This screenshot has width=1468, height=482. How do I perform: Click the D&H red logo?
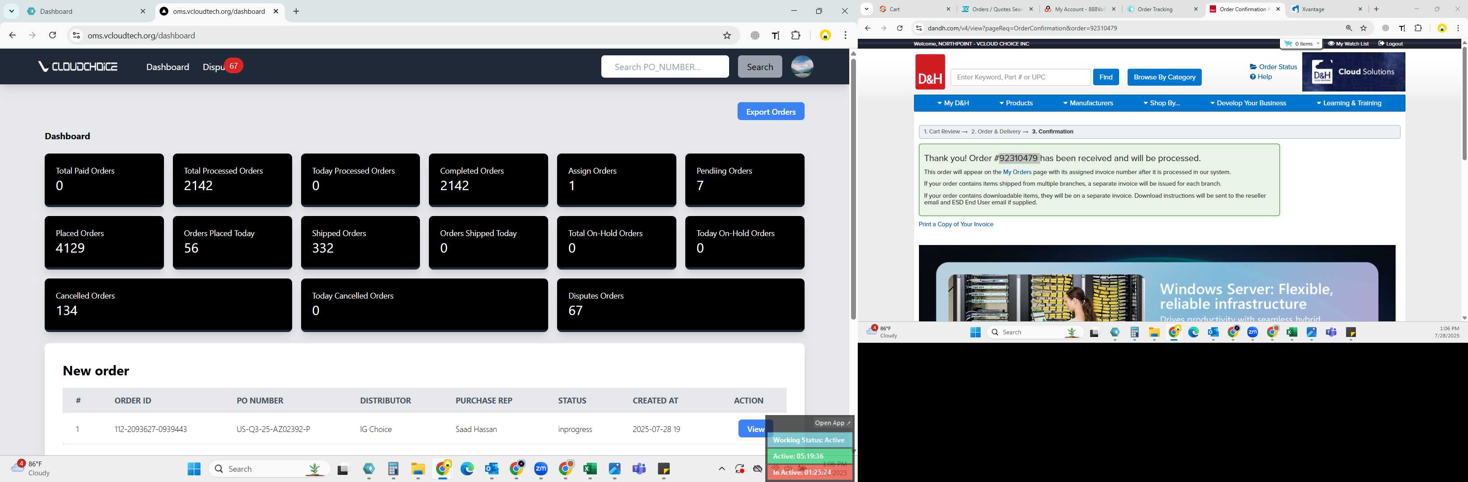click(x=930, y=72)
